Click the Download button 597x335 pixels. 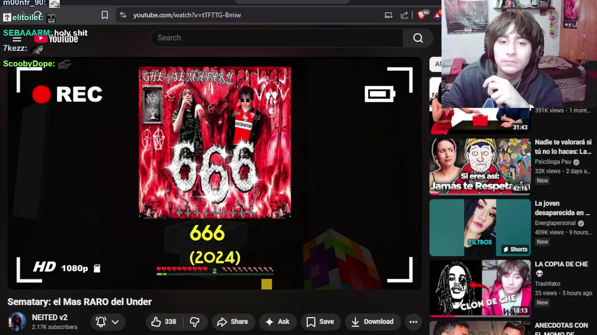(x=372, y=322)
